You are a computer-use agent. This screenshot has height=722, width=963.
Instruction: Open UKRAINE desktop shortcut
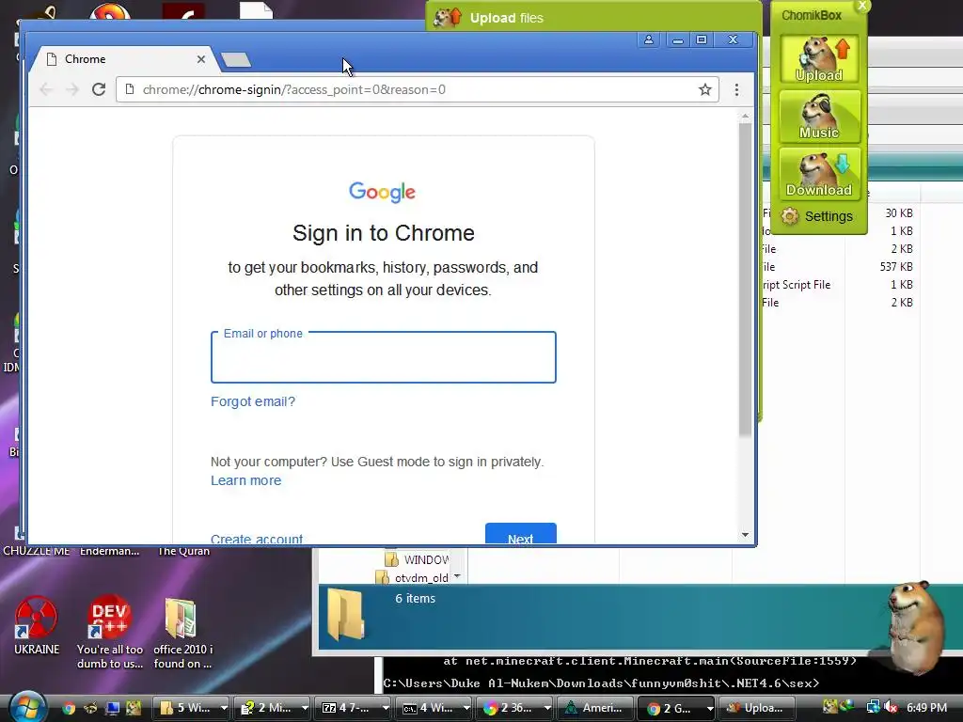(x=37, y=626)
